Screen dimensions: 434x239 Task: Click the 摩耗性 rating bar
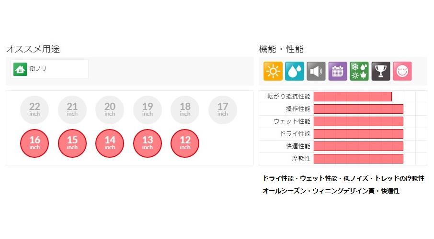pos(358,159)
